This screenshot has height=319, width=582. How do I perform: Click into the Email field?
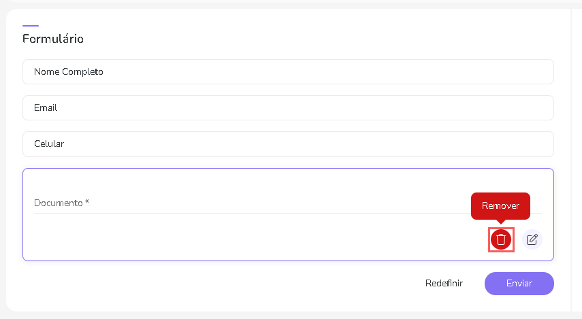point(288,107)
